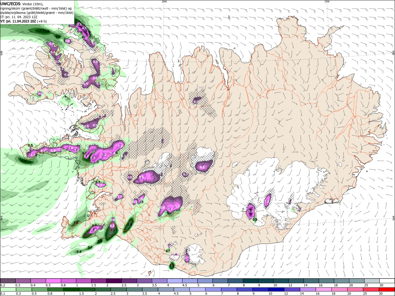
Task: Click the white 30+ swatch in snow legend
Action: (387, 281)
